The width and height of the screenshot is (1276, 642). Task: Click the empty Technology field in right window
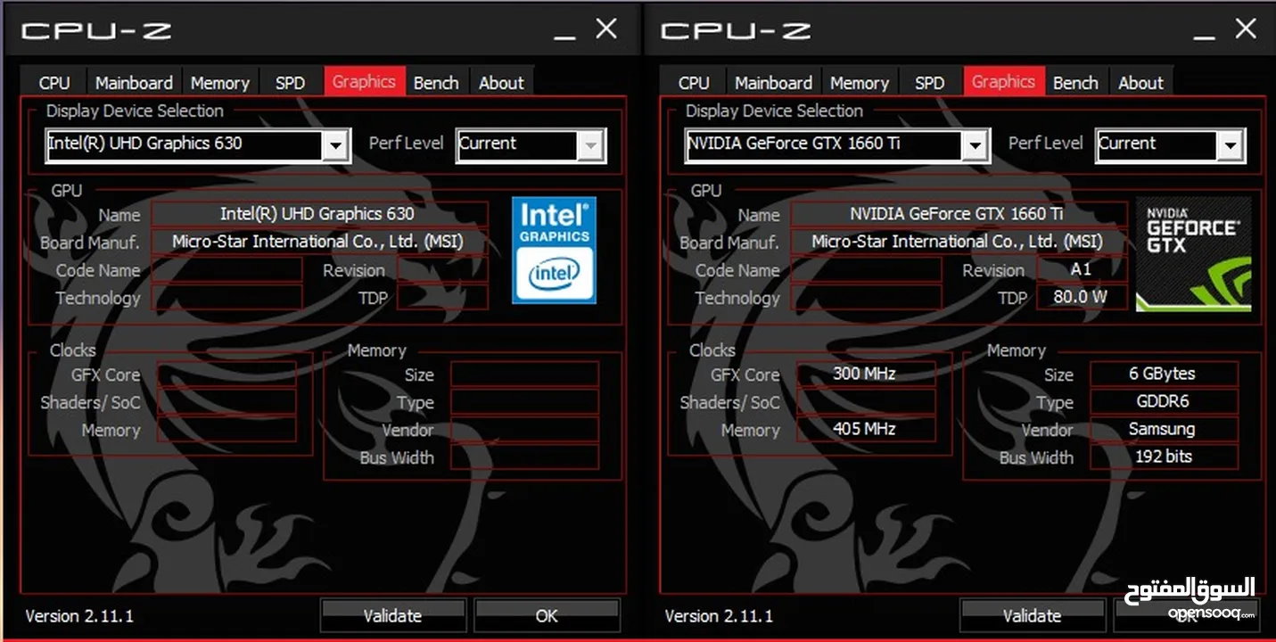coord(866,297)
